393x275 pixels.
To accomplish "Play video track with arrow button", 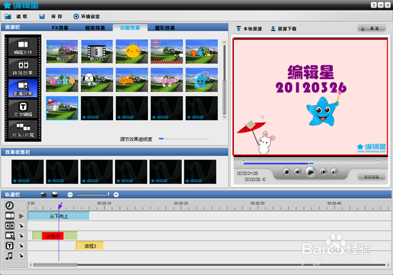I will [21, 216].
